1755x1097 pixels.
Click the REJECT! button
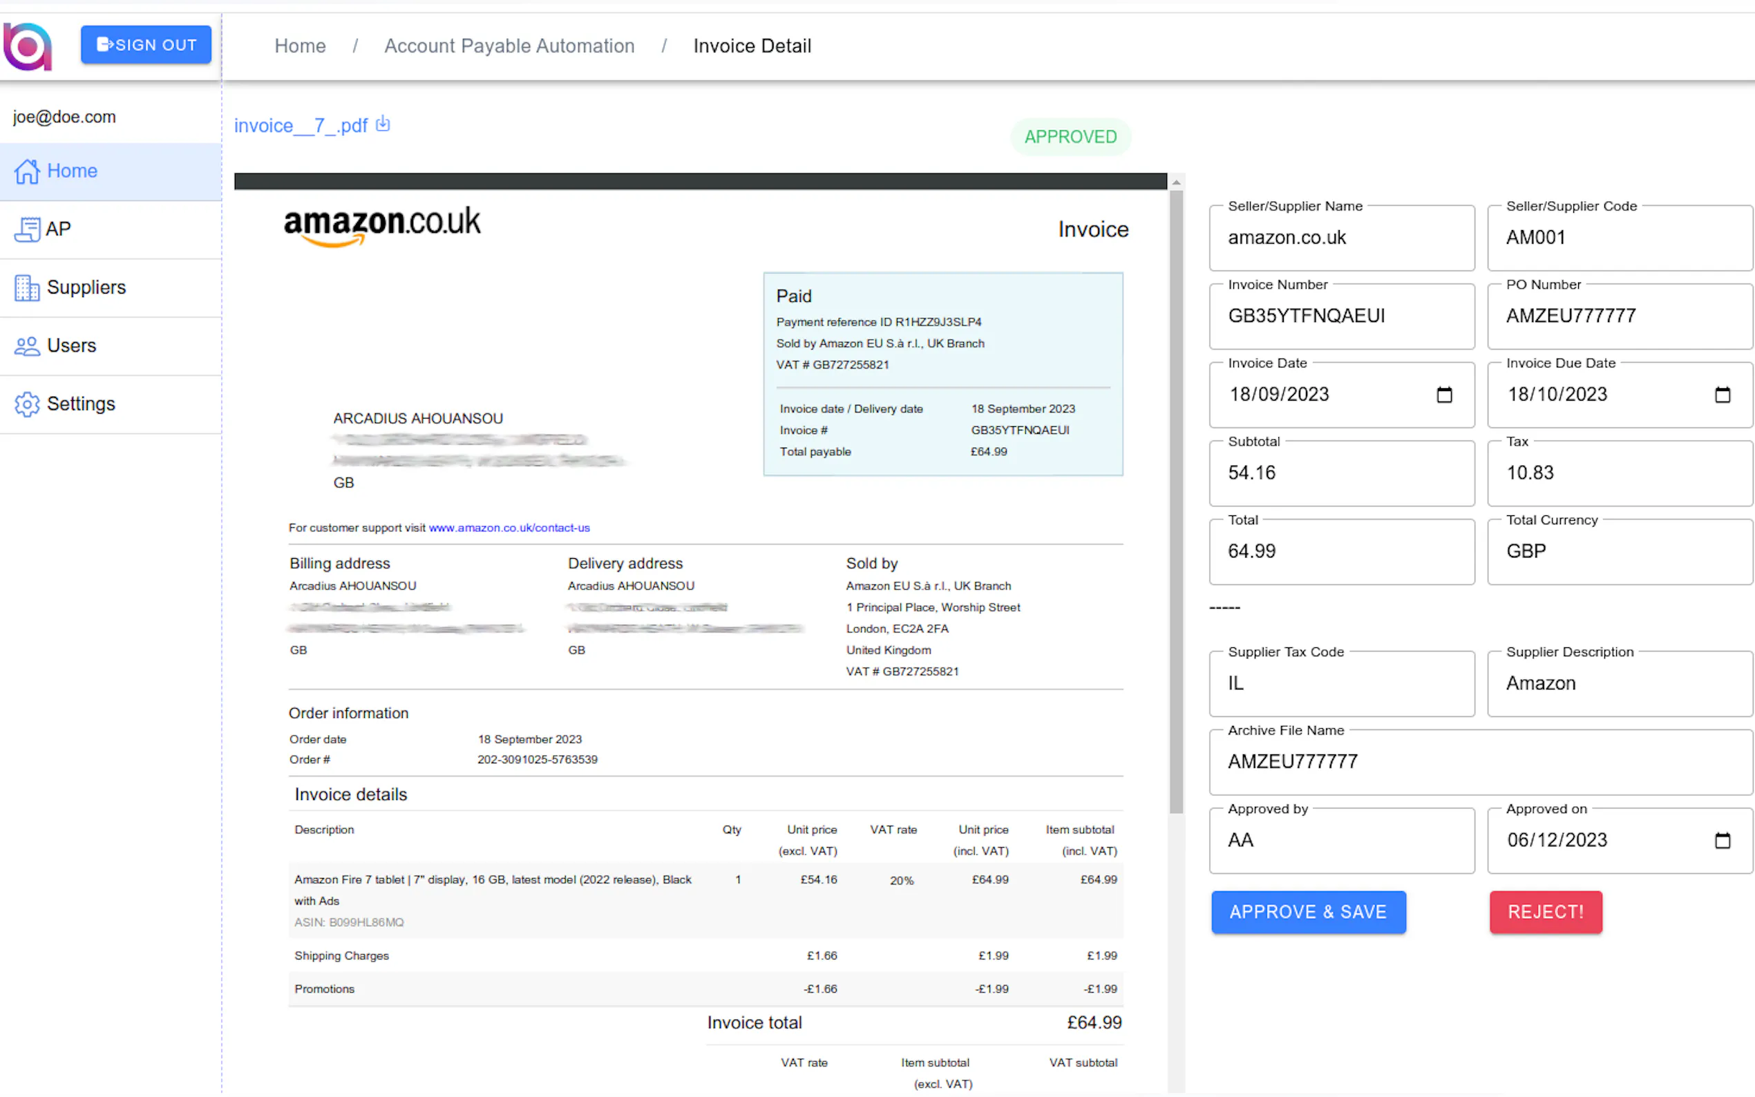point(1546,912)
